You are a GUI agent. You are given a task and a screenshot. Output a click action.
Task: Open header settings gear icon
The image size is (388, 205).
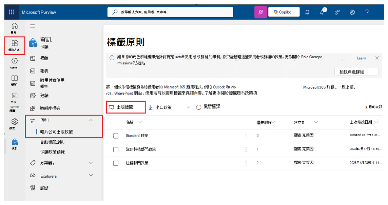(x=352, y=12)
